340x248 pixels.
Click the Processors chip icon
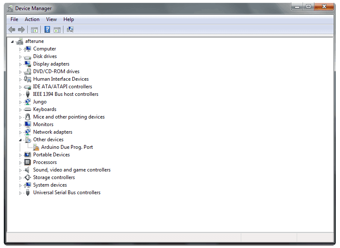tap(28, 162)
